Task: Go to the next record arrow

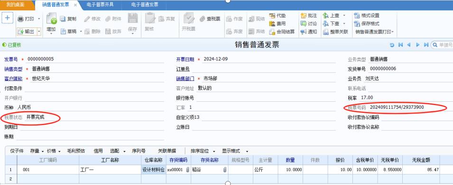Action: (417, 45)
